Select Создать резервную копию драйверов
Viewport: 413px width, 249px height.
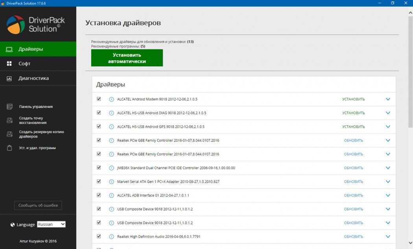pos(41,134)
